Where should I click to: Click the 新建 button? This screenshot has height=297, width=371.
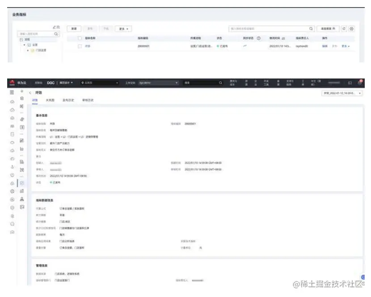(74, 29)
